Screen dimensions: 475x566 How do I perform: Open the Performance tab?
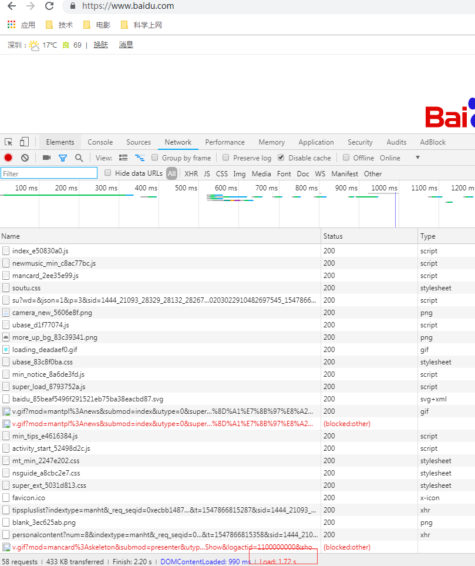click(225, 142)
